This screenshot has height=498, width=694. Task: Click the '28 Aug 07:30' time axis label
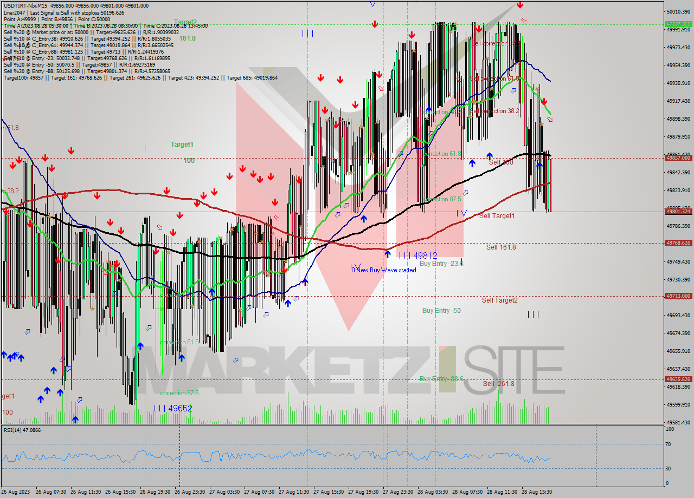point(467,492)
